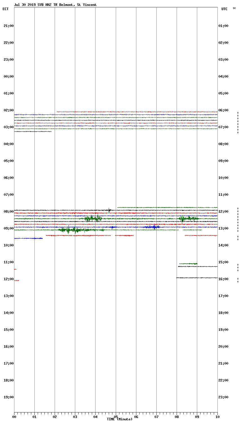Click the short red trace fragment beside 12:00 ECT
This screenshot has height=422, width=240.
point(17,280)
